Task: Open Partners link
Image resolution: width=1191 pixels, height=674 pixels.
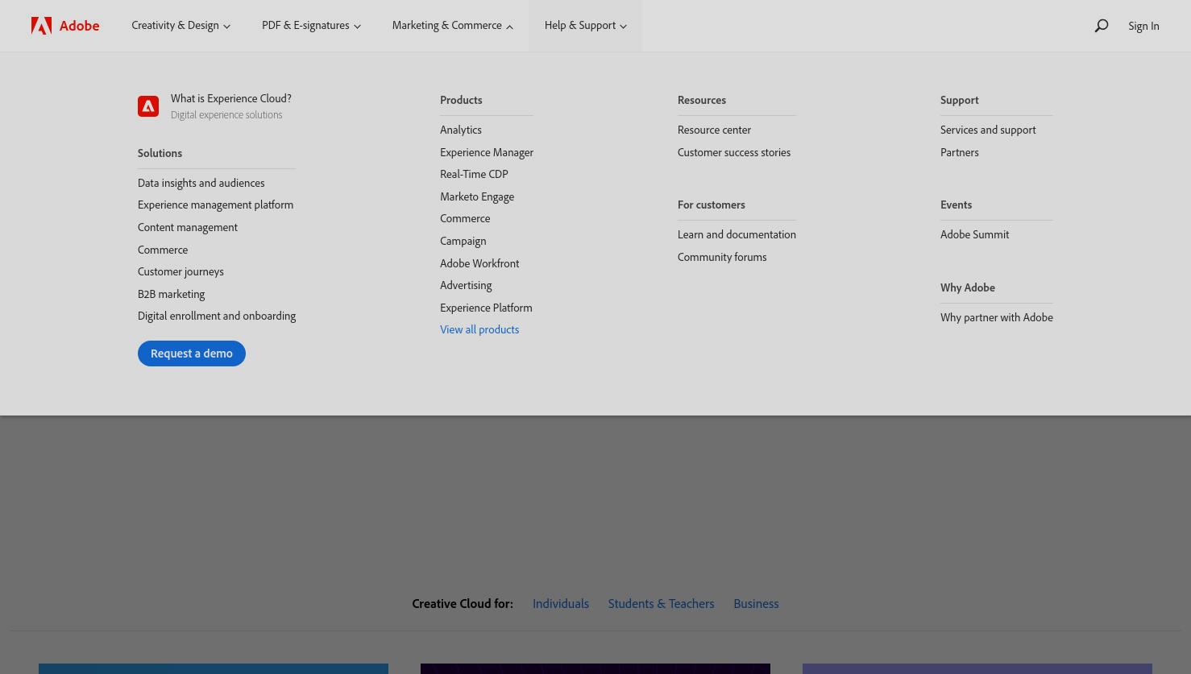Action: click(x=959, y=152)
